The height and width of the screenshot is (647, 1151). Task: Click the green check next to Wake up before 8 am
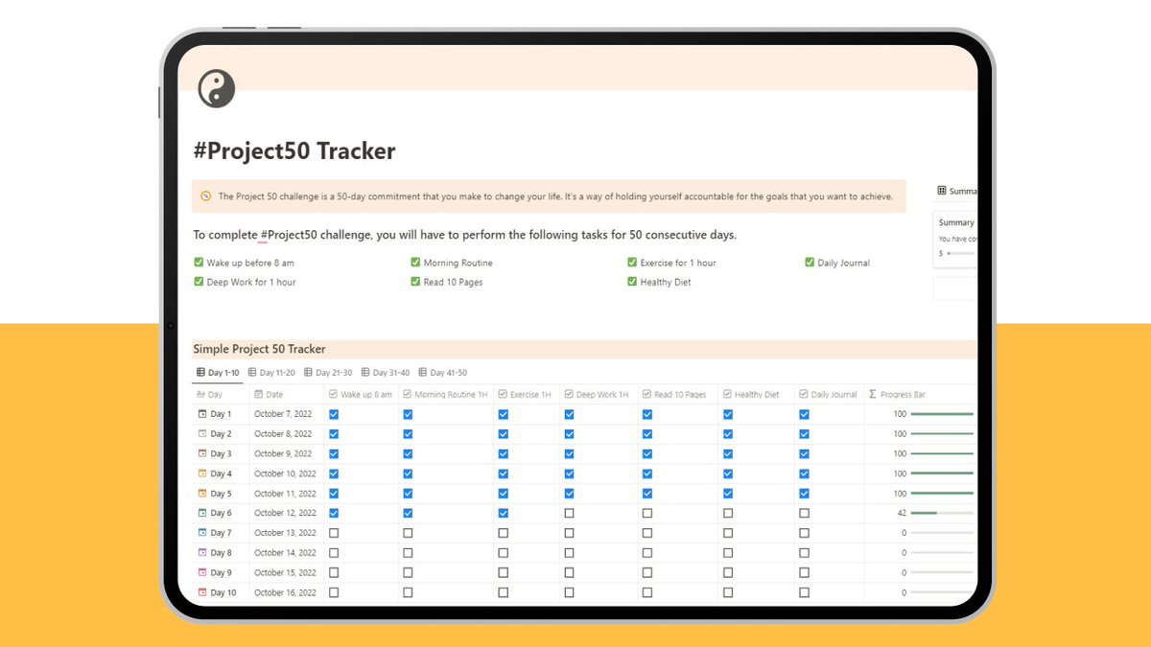(199, 263)
